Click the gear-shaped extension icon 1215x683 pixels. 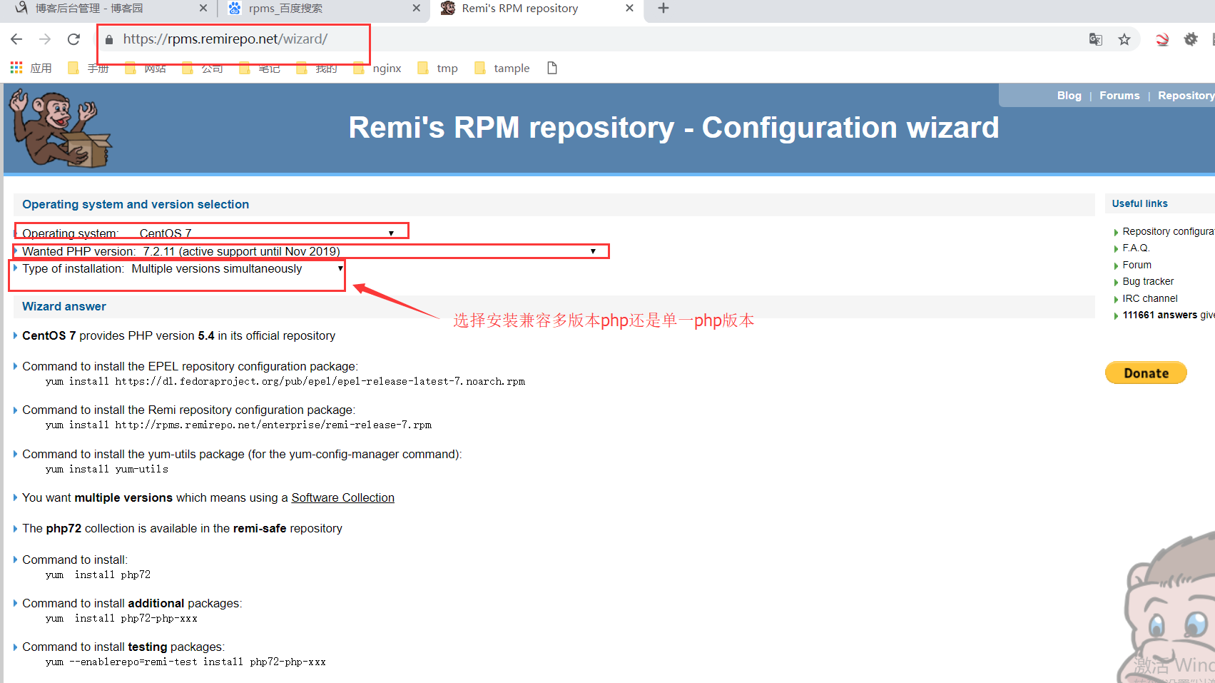tap(1191, 39)
